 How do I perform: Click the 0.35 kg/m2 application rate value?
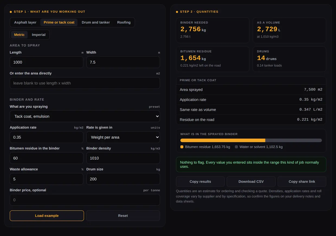pyautogui.click(x=311, y=100)
